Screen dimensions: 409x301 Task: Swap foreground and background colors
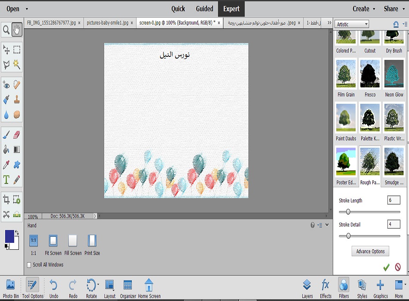16,233
